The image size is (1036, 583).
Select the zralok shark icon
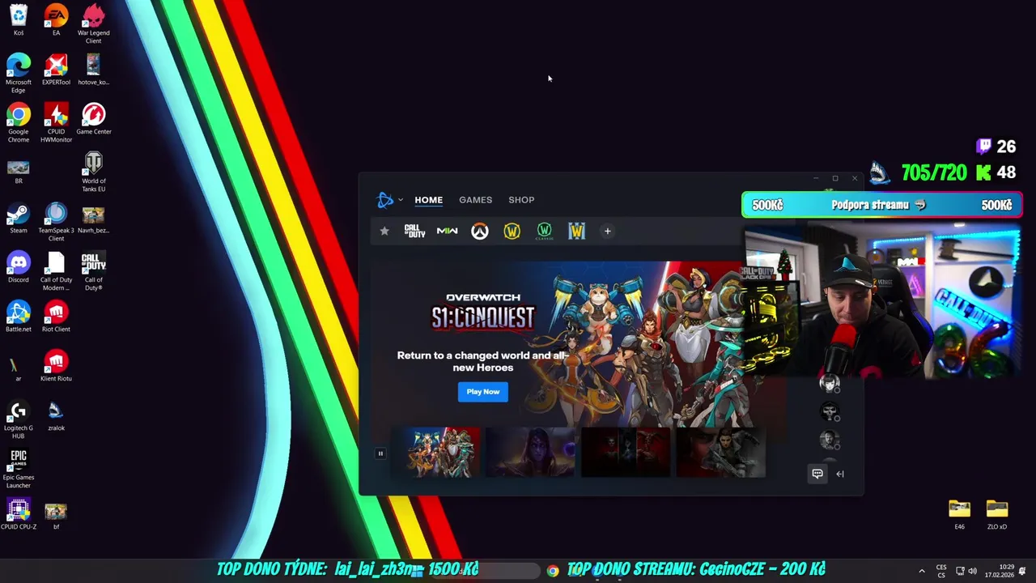[56, 415]
